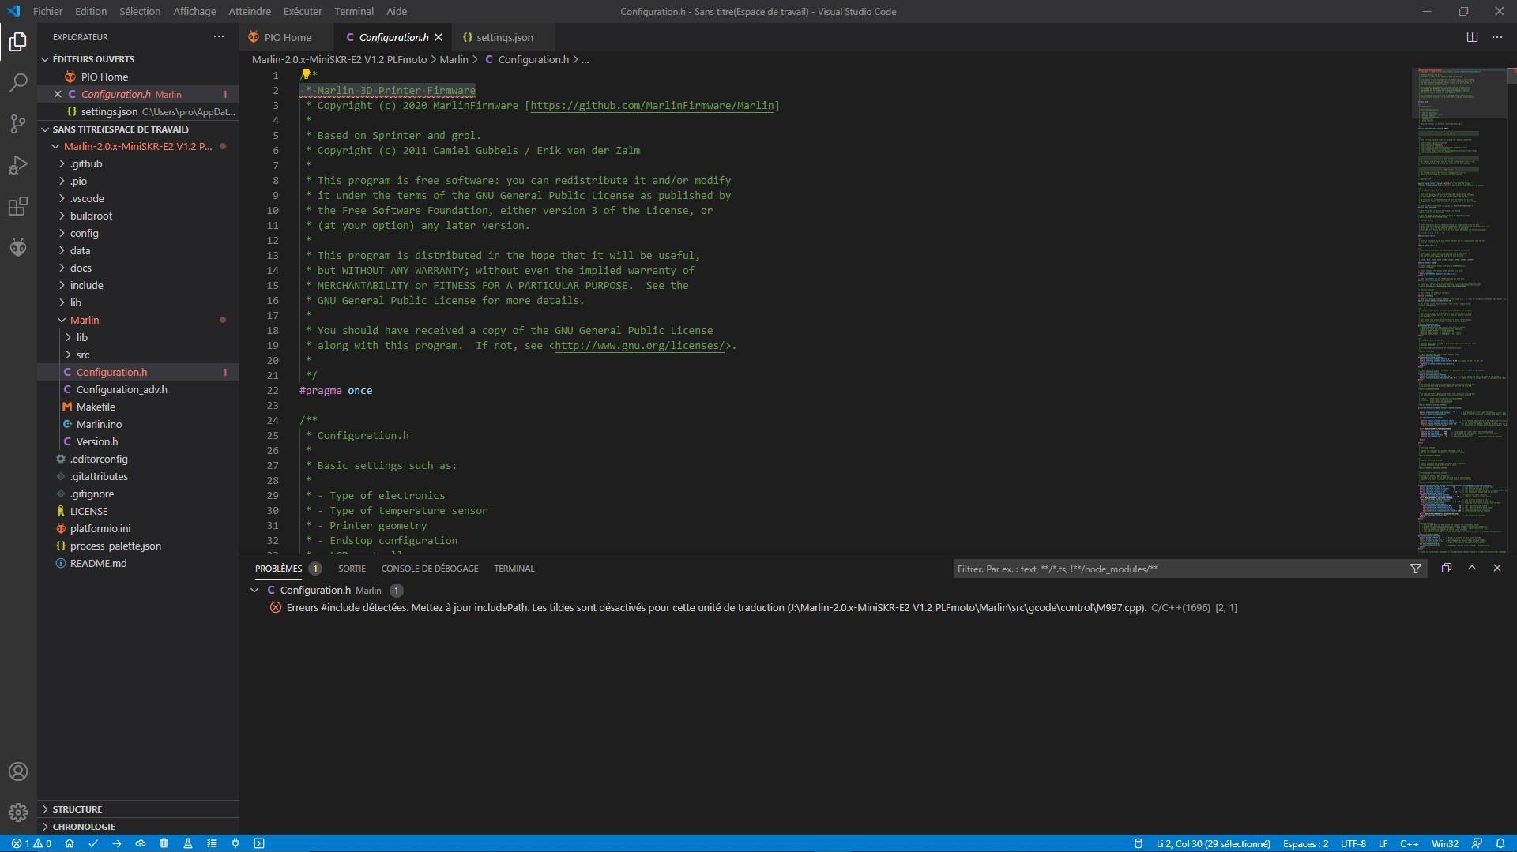Collapse all problems in the panel
The image size is (1517, 852).
pyautogui.click(x=1447, y=569)
